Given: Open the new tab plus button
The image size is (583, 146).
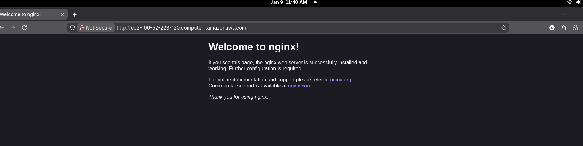Looking at the screenshot, I should click(75, 15).
